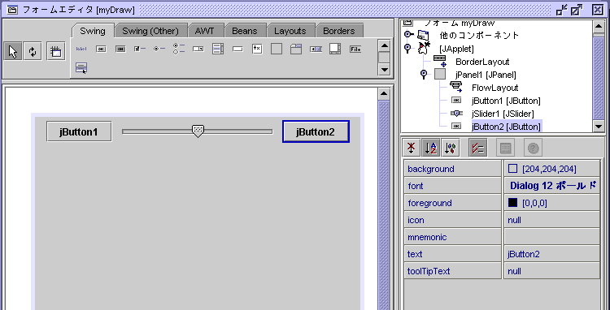Open the Swing (Other) palette tab
Image resolution: width=610 pixels, height=310 pixels.
(x=150, y=31)
